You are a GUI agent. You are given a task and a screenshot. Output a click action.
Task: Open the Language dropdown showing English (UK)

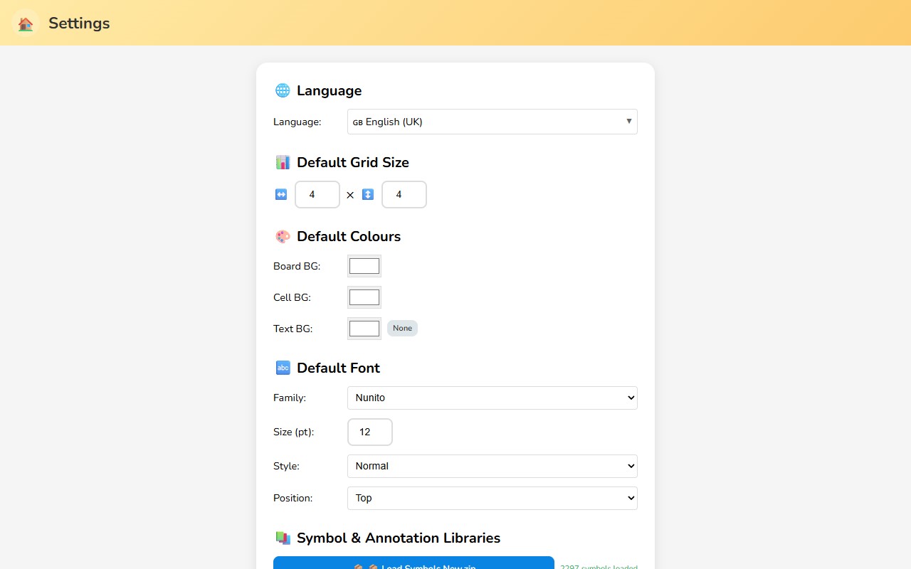tap(492, 122)
